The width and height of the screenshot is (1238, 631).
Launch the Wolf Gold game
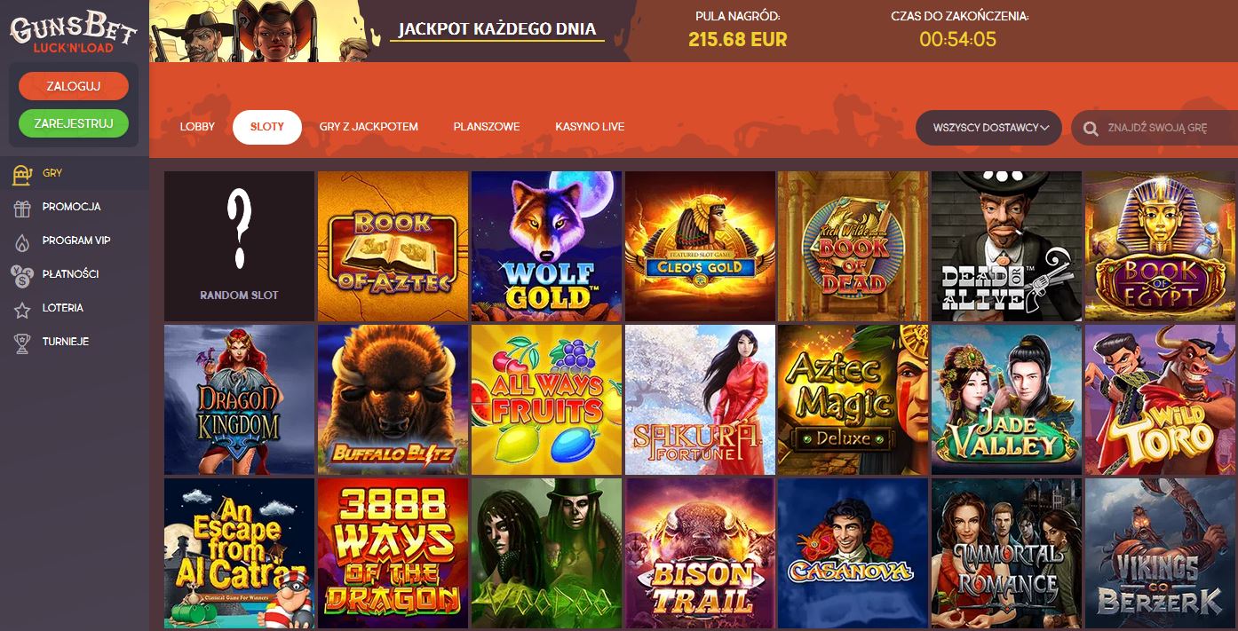click(x=547, y=246)
